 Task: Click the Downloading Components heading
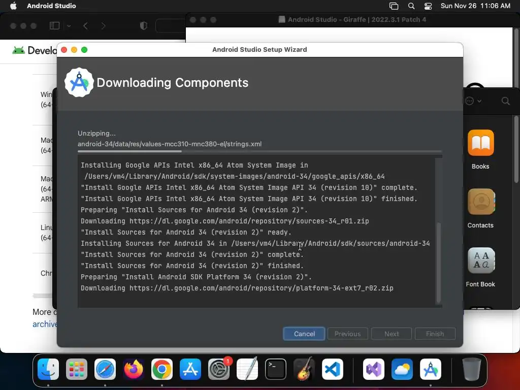[173, 83]
